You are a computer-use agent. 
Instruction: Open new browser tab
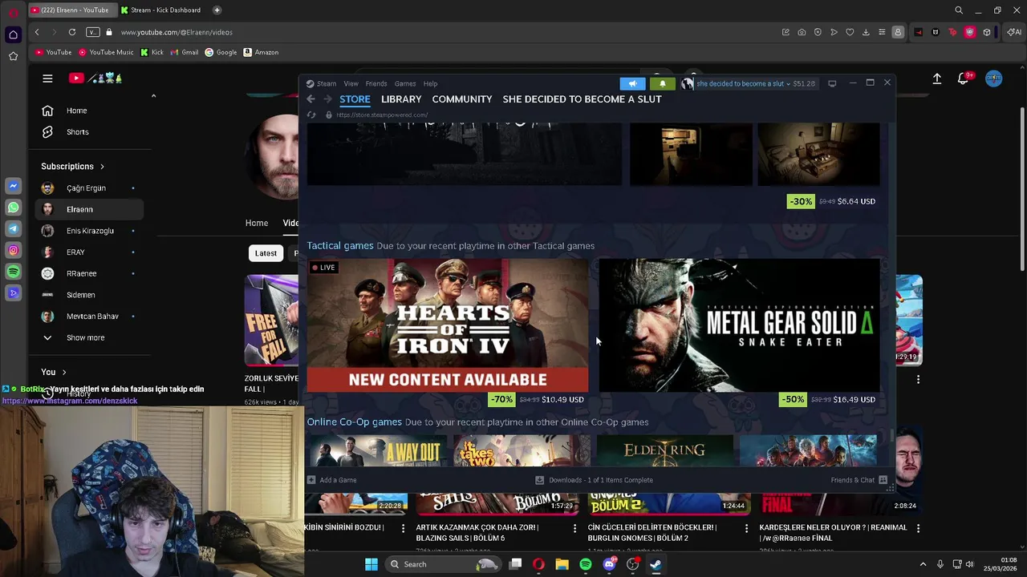coord(217,10)
